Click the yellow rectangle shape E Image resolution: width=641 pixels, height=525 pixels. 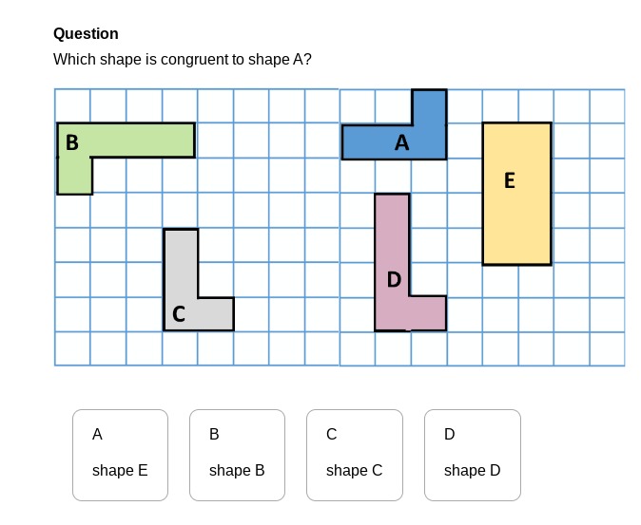point(517,194)
